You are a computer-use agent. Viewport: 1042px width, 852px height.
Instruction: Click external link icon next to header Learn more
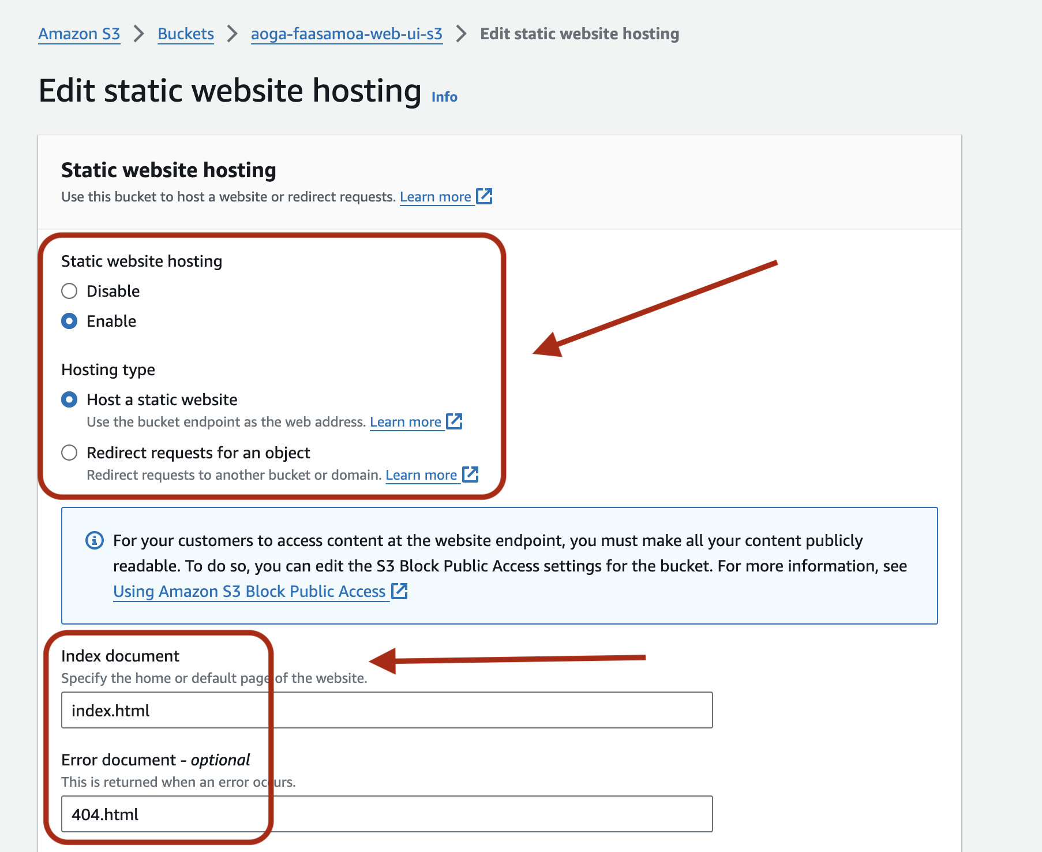(x=484, y=196)
